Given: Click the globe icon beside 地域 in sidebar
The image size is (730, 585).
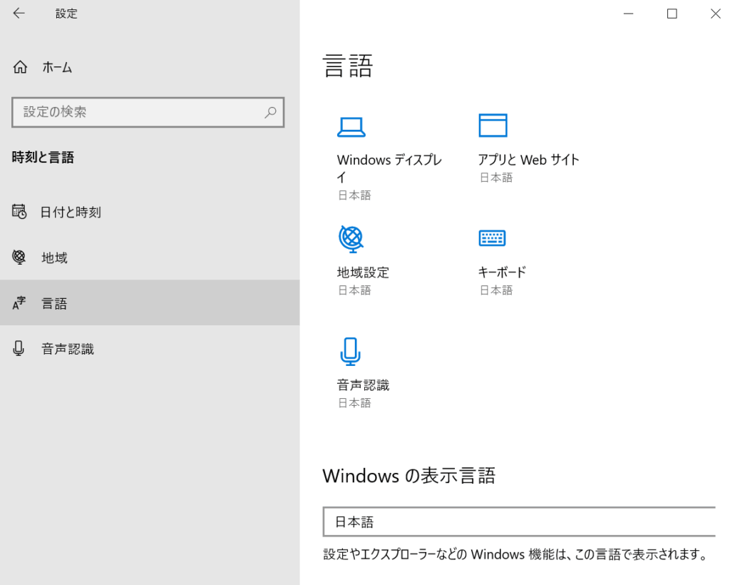Looking at the screenshot, I should 19,258.
